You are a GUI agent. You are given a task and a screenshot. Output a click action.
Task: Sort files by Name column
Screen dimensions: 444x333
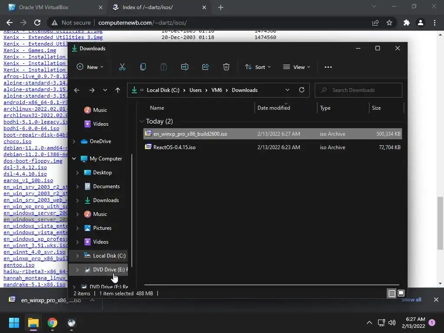[x=157, y=108]
